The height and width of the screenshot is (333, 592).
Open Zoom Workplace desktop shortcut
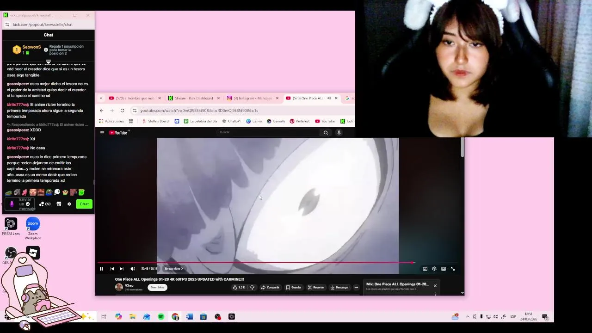33,228
